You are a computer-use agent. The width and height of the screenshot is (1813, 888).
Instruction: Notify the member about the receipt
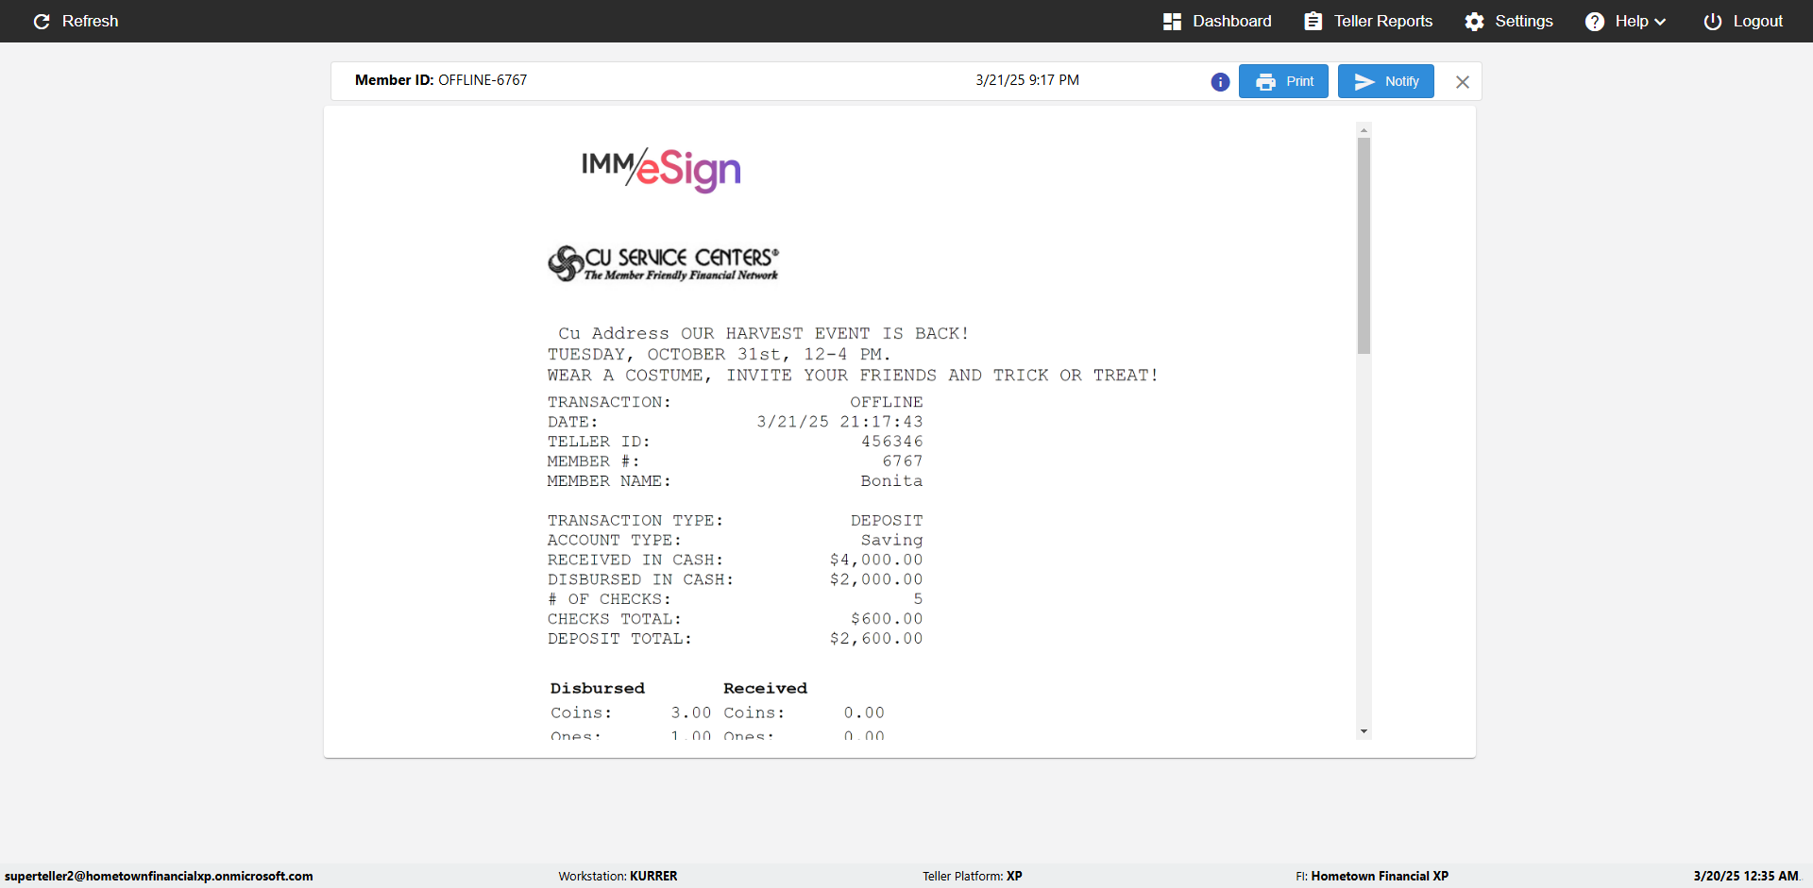point(1386,81)
